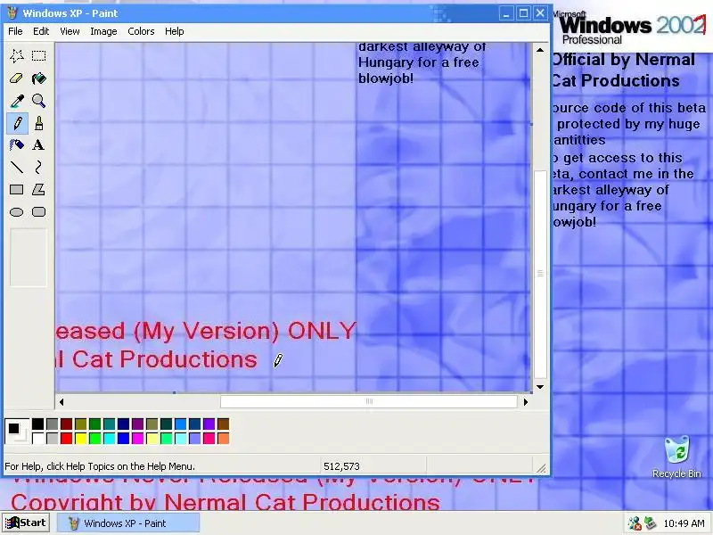
Task: Pick the brown color swatch
Action: [224, 424]
